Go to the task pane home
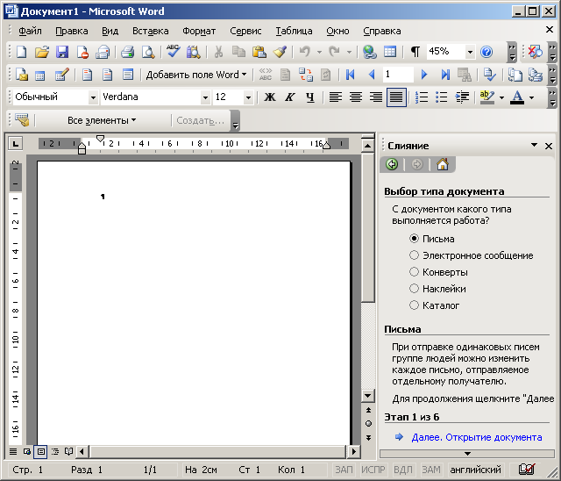This screenshot has height=481, width=561. coord(443,164)
